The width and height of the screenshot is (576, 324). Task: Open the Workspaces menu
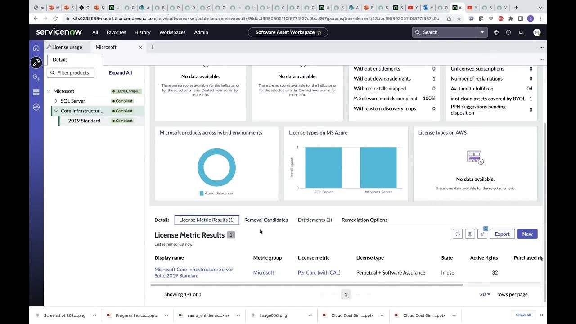tap(172, 32)
